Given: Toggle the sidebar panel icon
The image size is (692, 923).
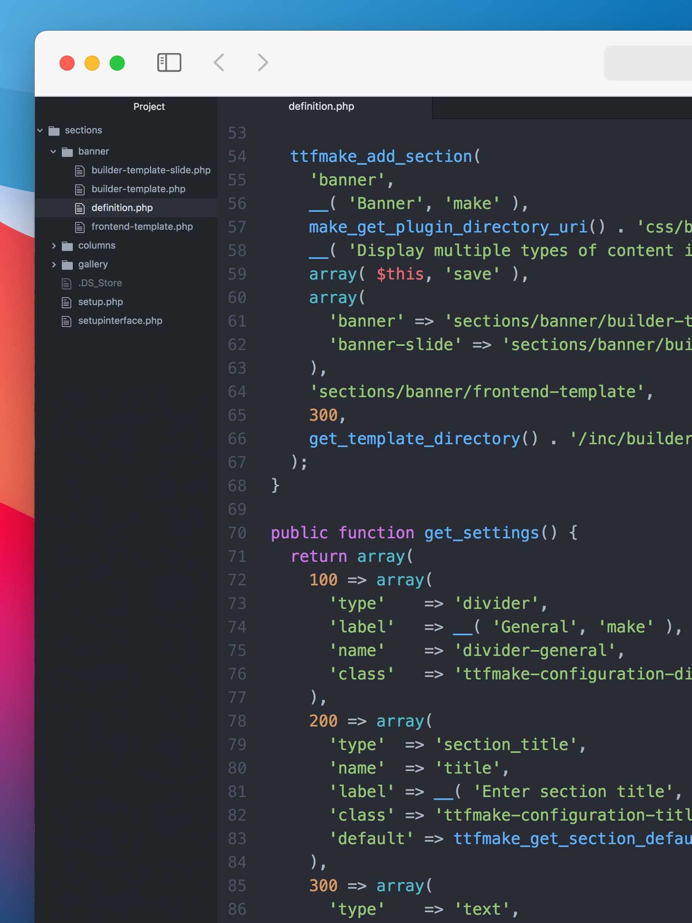Looking at the screenshot, I should pos(169,63).
